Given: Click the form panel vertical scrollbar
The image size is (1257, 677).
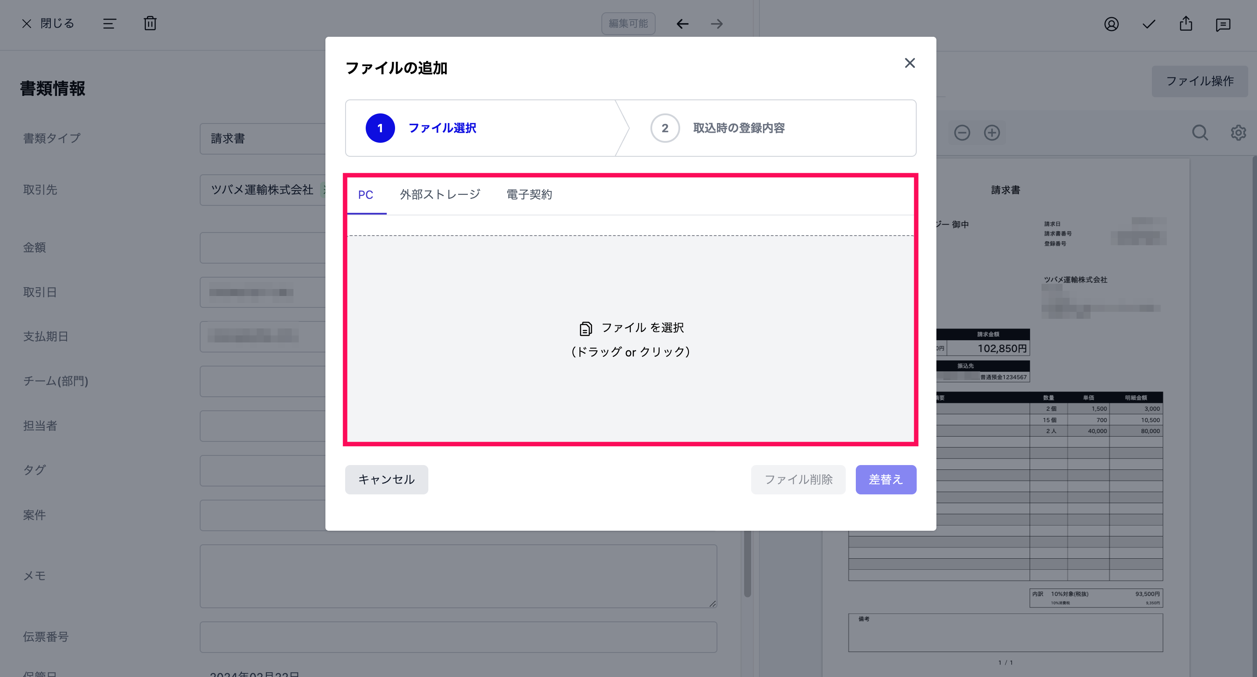Looking at the screenshot, I should click(747, 563).
